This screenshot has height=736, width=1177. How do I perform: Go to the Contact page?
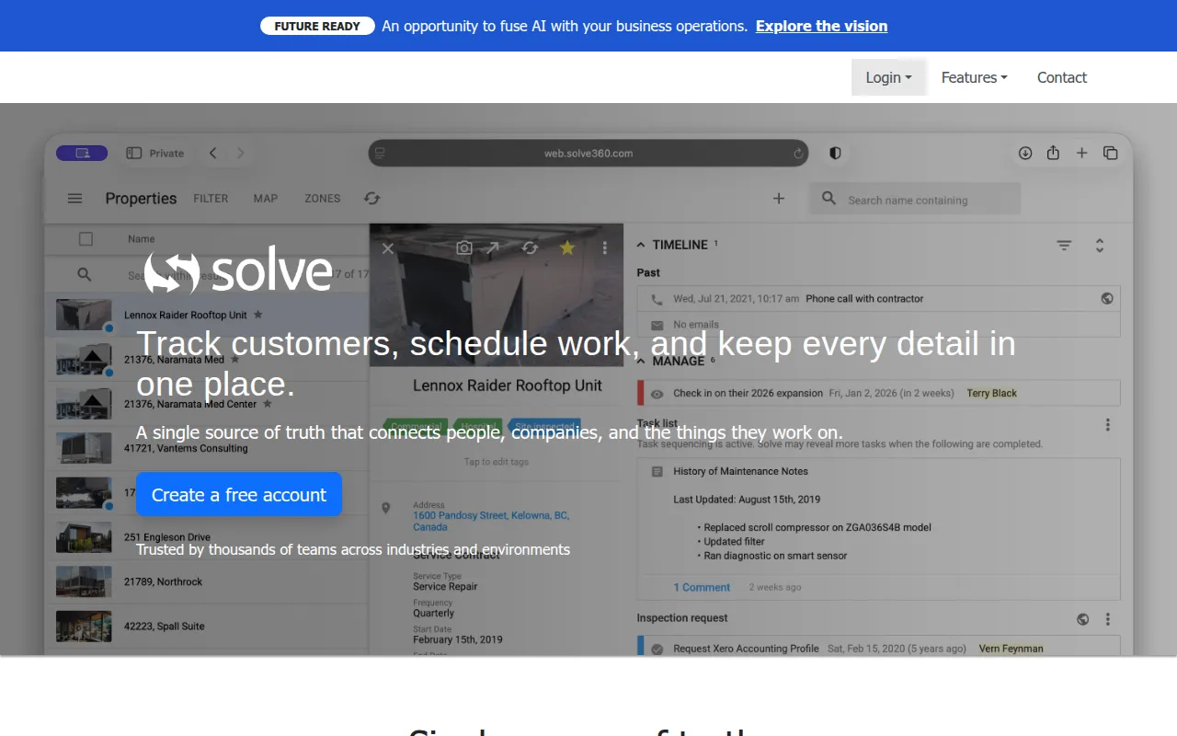[1061, 77]
